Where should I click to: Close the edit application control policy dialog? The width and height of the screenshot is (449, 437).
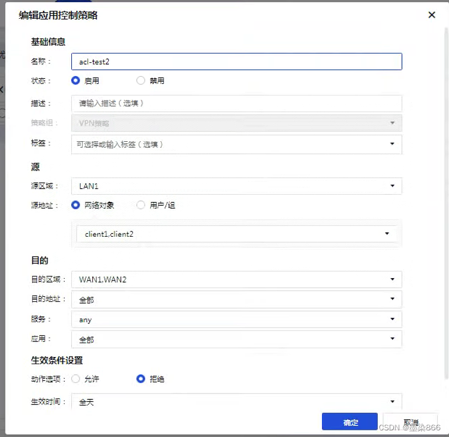click(431, 15)
